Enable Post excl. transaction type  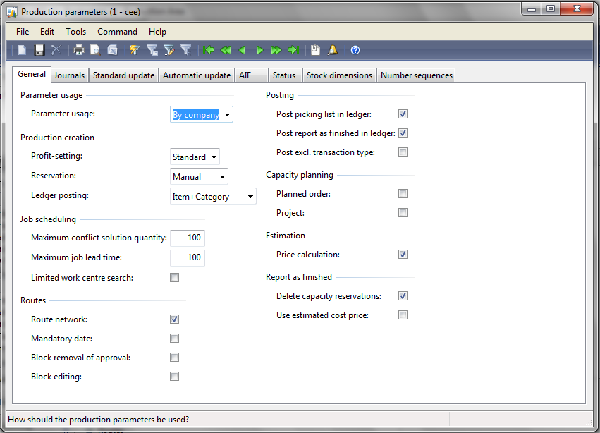[x=403, y=152]
